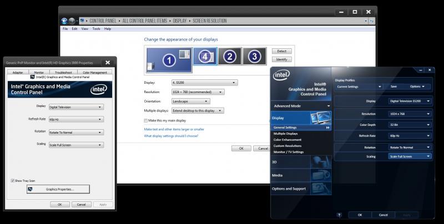Open Scale Full Screen dropdown in Intel panel
Viewport: 444px width, 224px height.
(410, 156)
